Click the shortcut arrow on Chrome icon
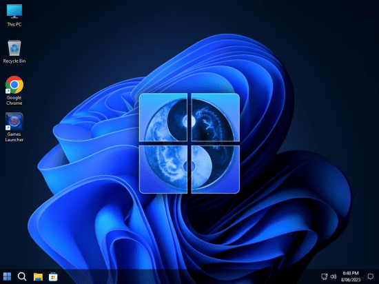 [x=8, y=91]
